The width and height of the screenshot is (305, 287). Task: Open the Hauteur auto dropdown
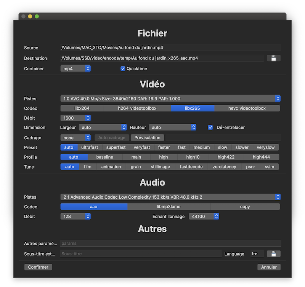click(x=173, y=128)
